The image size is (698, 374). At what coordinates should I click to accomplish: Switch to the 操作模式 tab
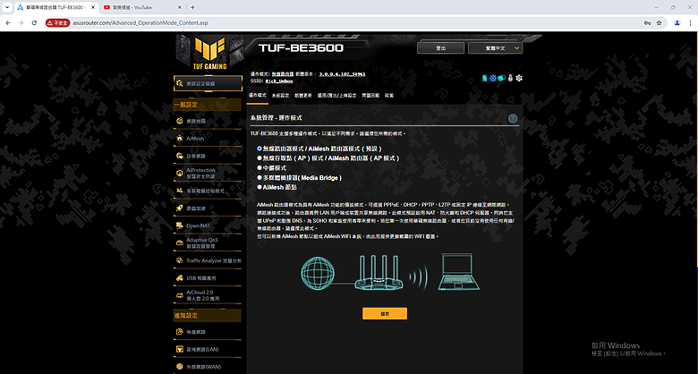pos(258,95)
